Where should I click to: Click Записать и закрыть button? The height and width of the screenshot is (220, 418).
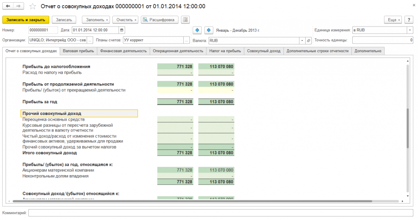pyautogui.click(x=26, y=20)
